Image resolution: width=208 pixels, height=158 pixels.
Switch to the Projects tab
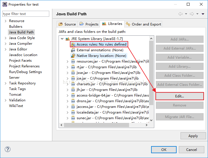pyautogui.click(x=89, y=24)
